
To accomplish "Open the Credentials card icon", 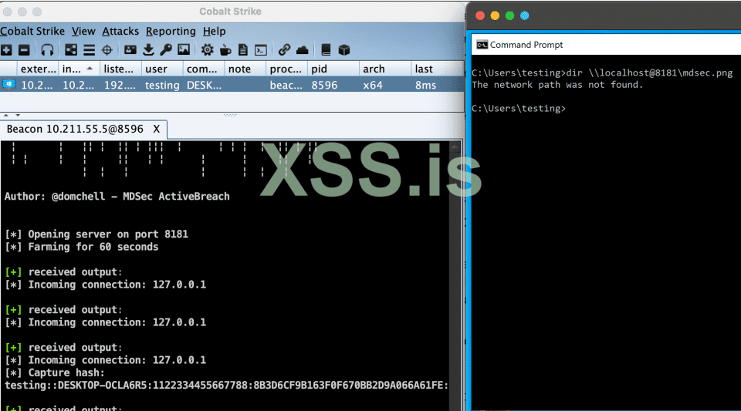I will (130, 50).
